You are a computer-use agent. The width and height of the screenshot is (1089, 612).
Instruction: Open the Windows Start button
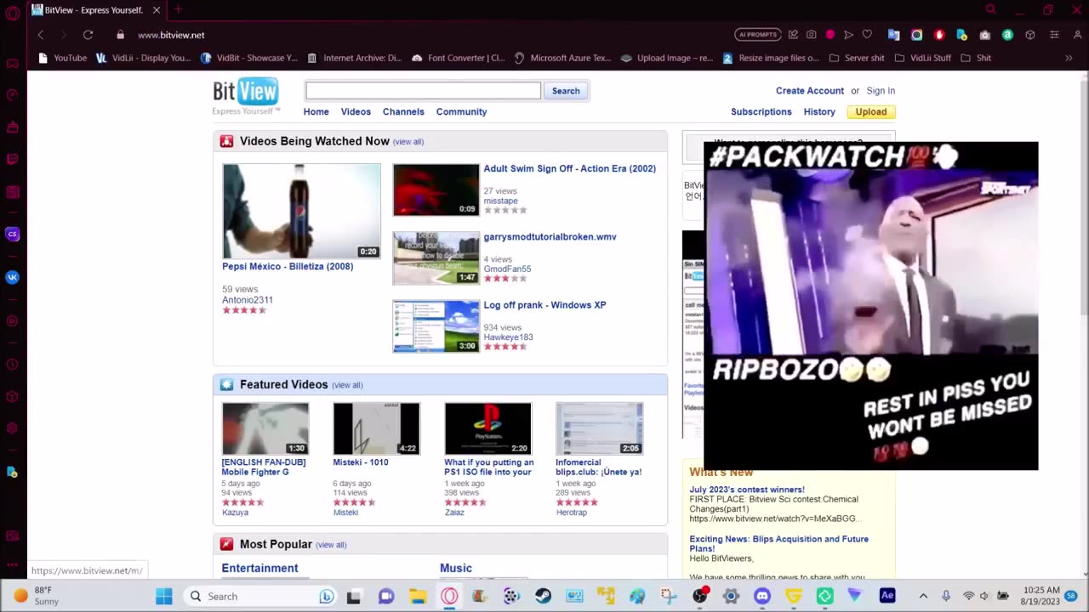click(164, 596)
